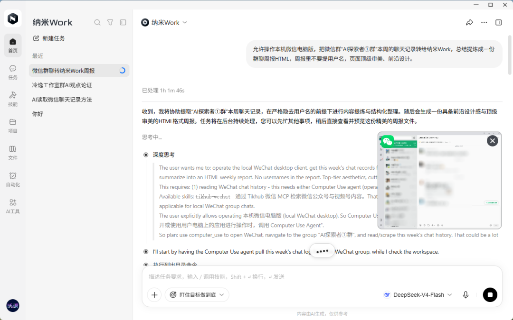This screenshot has width=513, height=320.
Task: Focus the task description input field
Action: 322,276
